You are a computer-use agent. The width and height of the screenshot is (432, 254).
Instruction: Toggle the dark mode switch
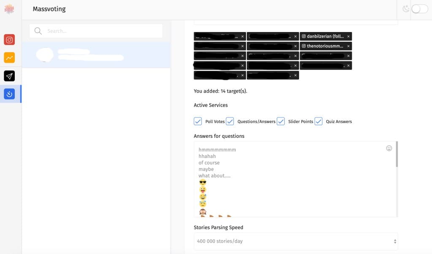click(420, 9)
